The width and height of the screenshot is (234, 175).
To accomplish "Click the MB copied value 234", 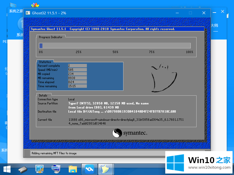I will tap(77, 74).
